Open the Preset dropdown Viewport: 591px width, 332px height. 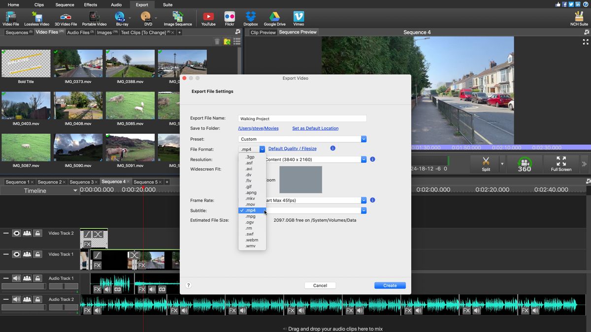pyautogui.click(x=363, y=139)
